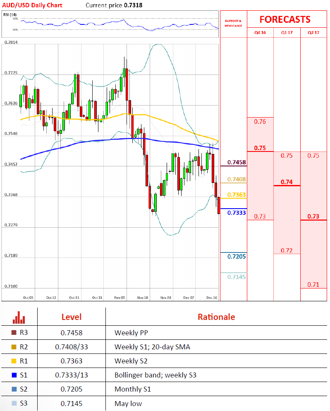Click the 'AUD/USD Daily Chart' title
Viewport: 330px width, 411px height.
tap(32, 5)
